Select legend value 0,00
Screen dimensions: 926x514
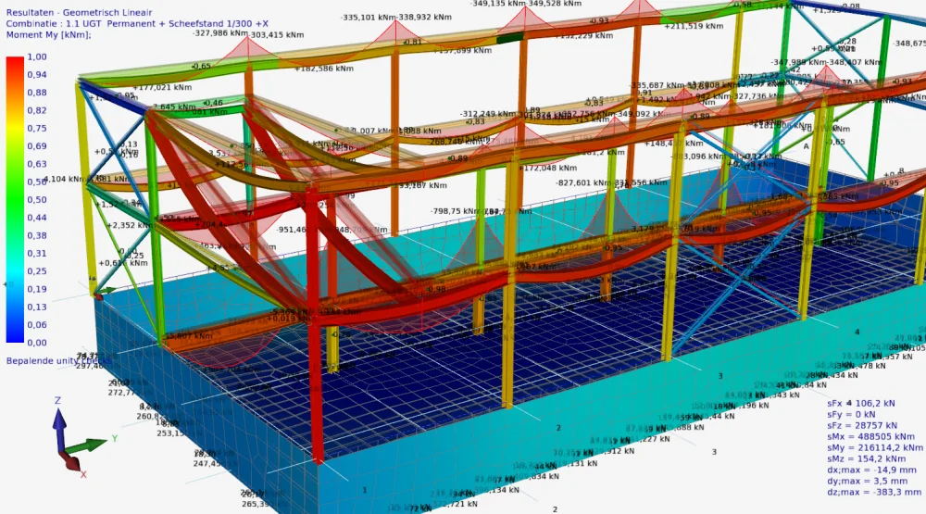coord(37,342)
